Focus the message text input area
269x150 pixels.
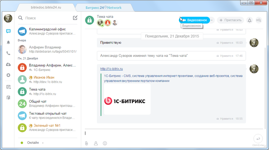coord(168,133)
